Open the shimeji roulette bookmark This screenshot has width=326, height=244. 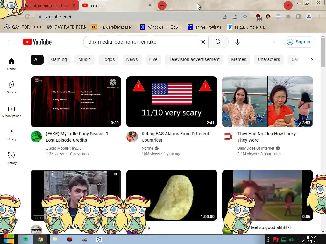click(x=205, y=27)
